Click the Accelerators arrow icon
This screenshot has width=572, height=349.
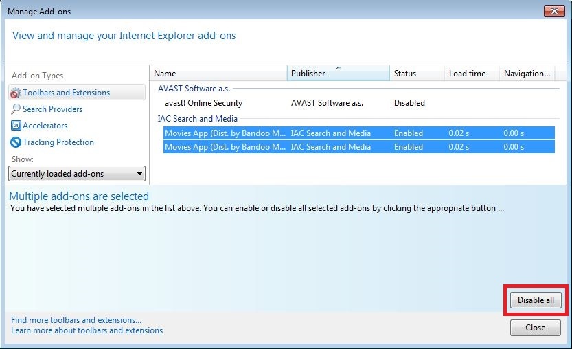[16, 126]
